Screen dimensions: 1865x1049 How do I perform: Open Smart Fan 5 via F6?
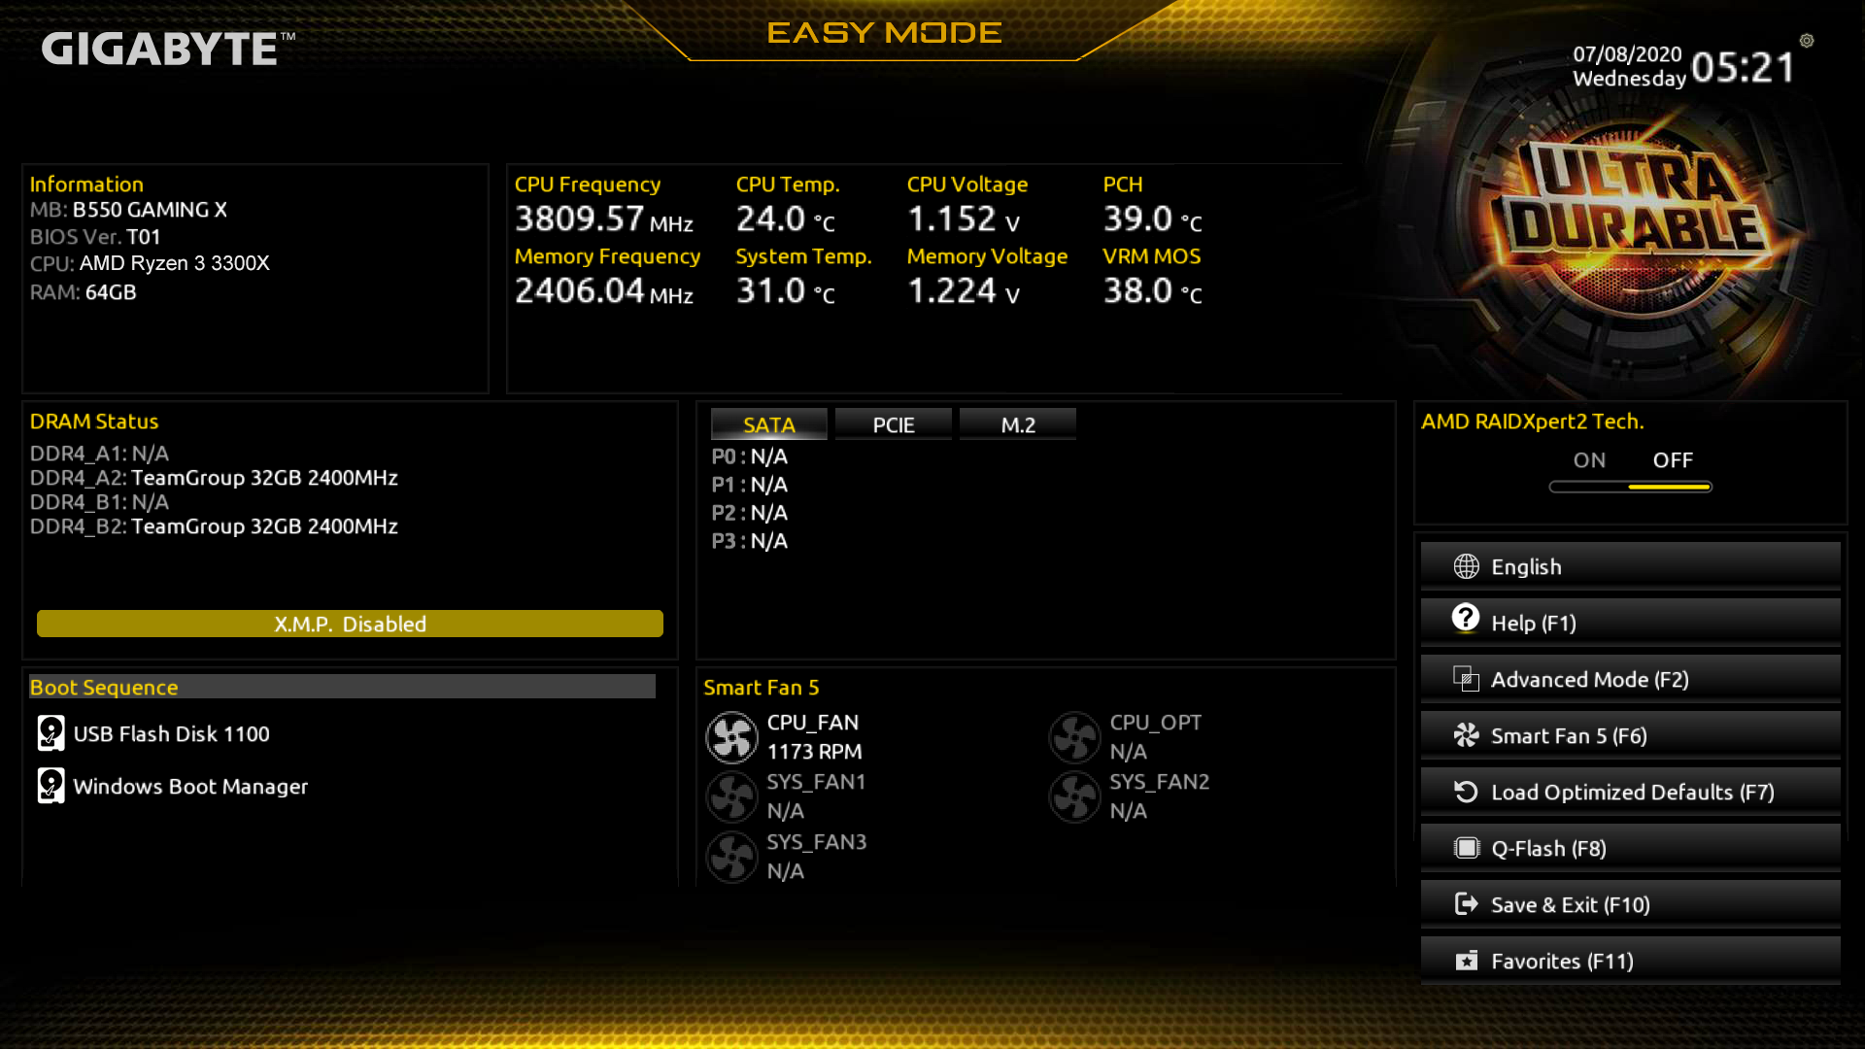1635,734
